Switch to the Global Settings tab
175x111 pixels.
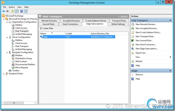118,24
